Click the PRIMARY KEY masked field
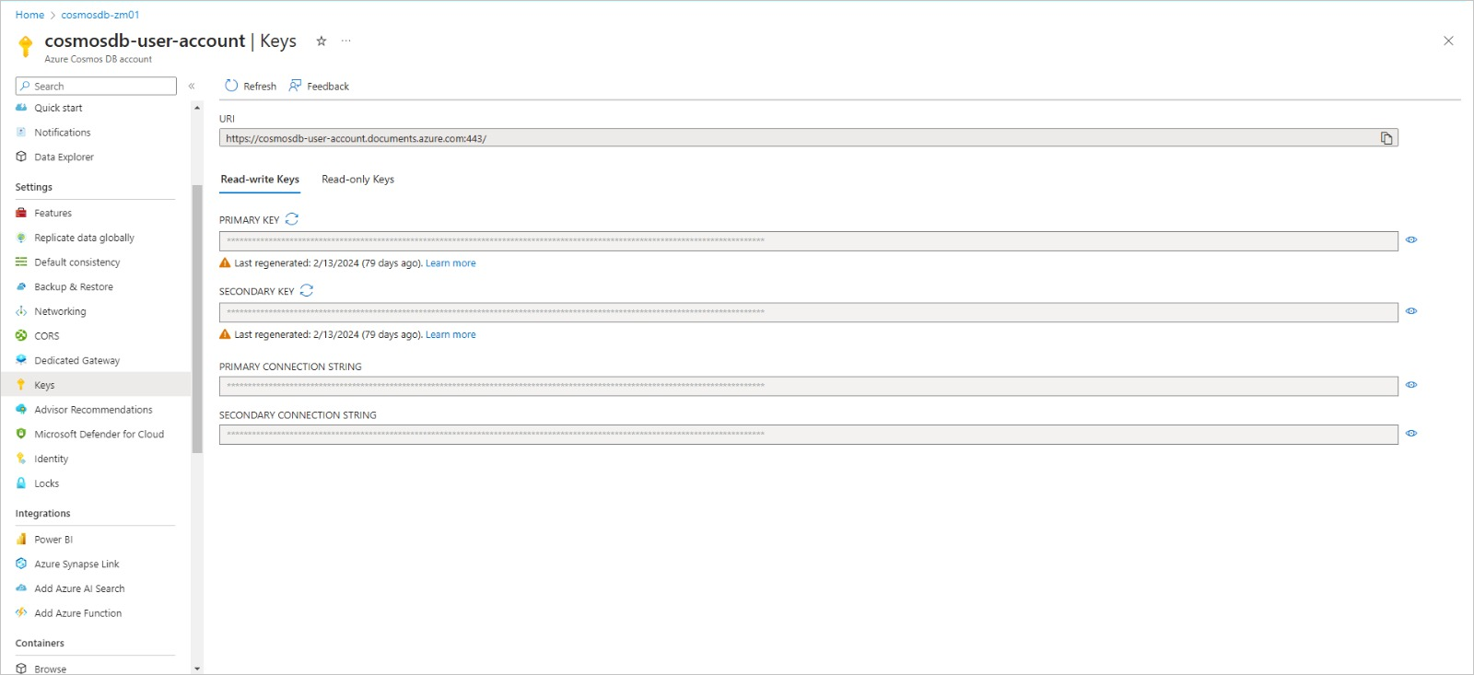 808,241
